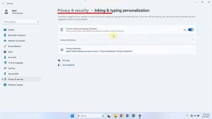The height and width of the screenshot is (119, 212).
Task: Click the Give feedback link
Action: [x=68, y=65]
